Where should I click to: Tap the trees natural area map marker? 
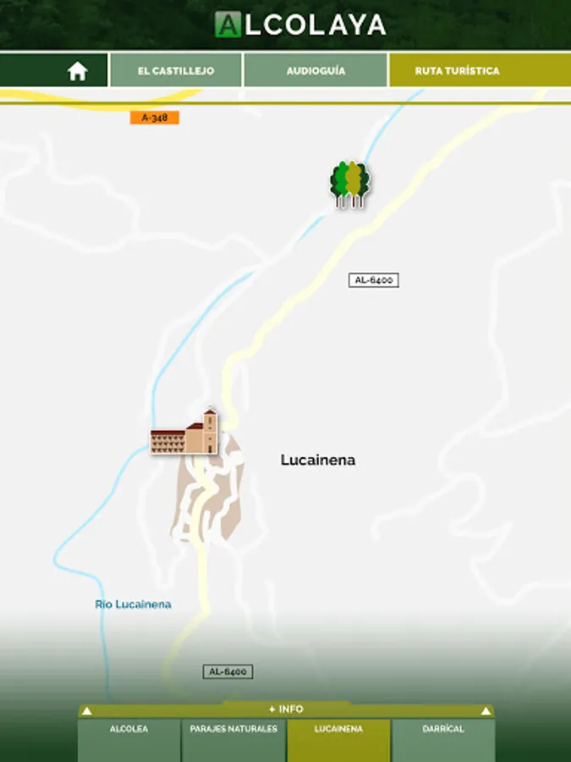pos(350,185)
